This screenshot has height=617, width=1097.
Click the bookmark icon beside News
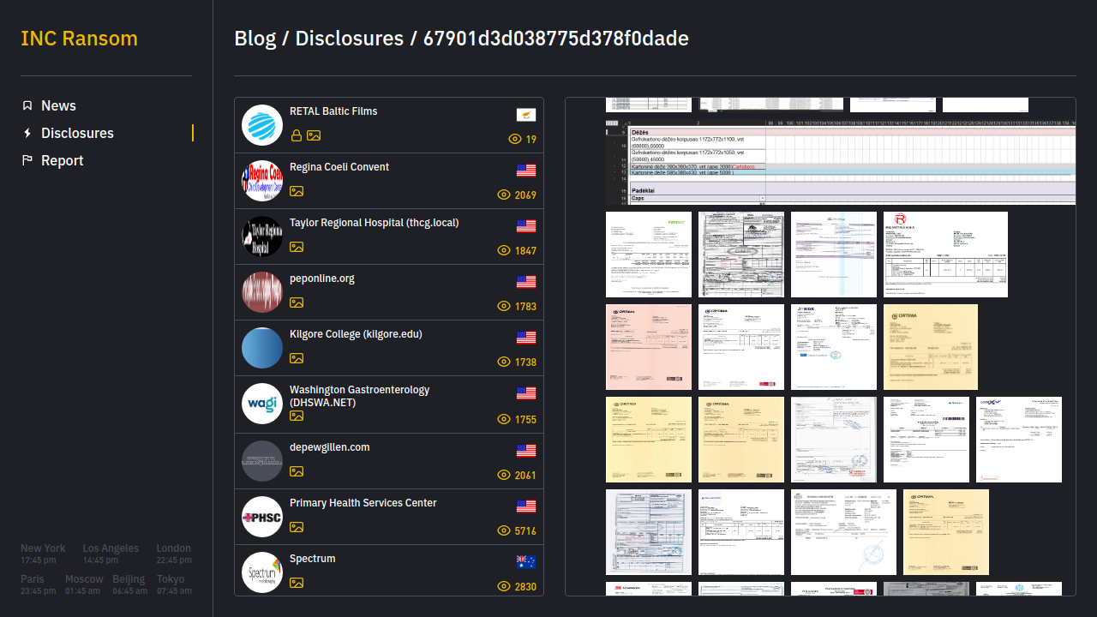click(x=27, y=105)
